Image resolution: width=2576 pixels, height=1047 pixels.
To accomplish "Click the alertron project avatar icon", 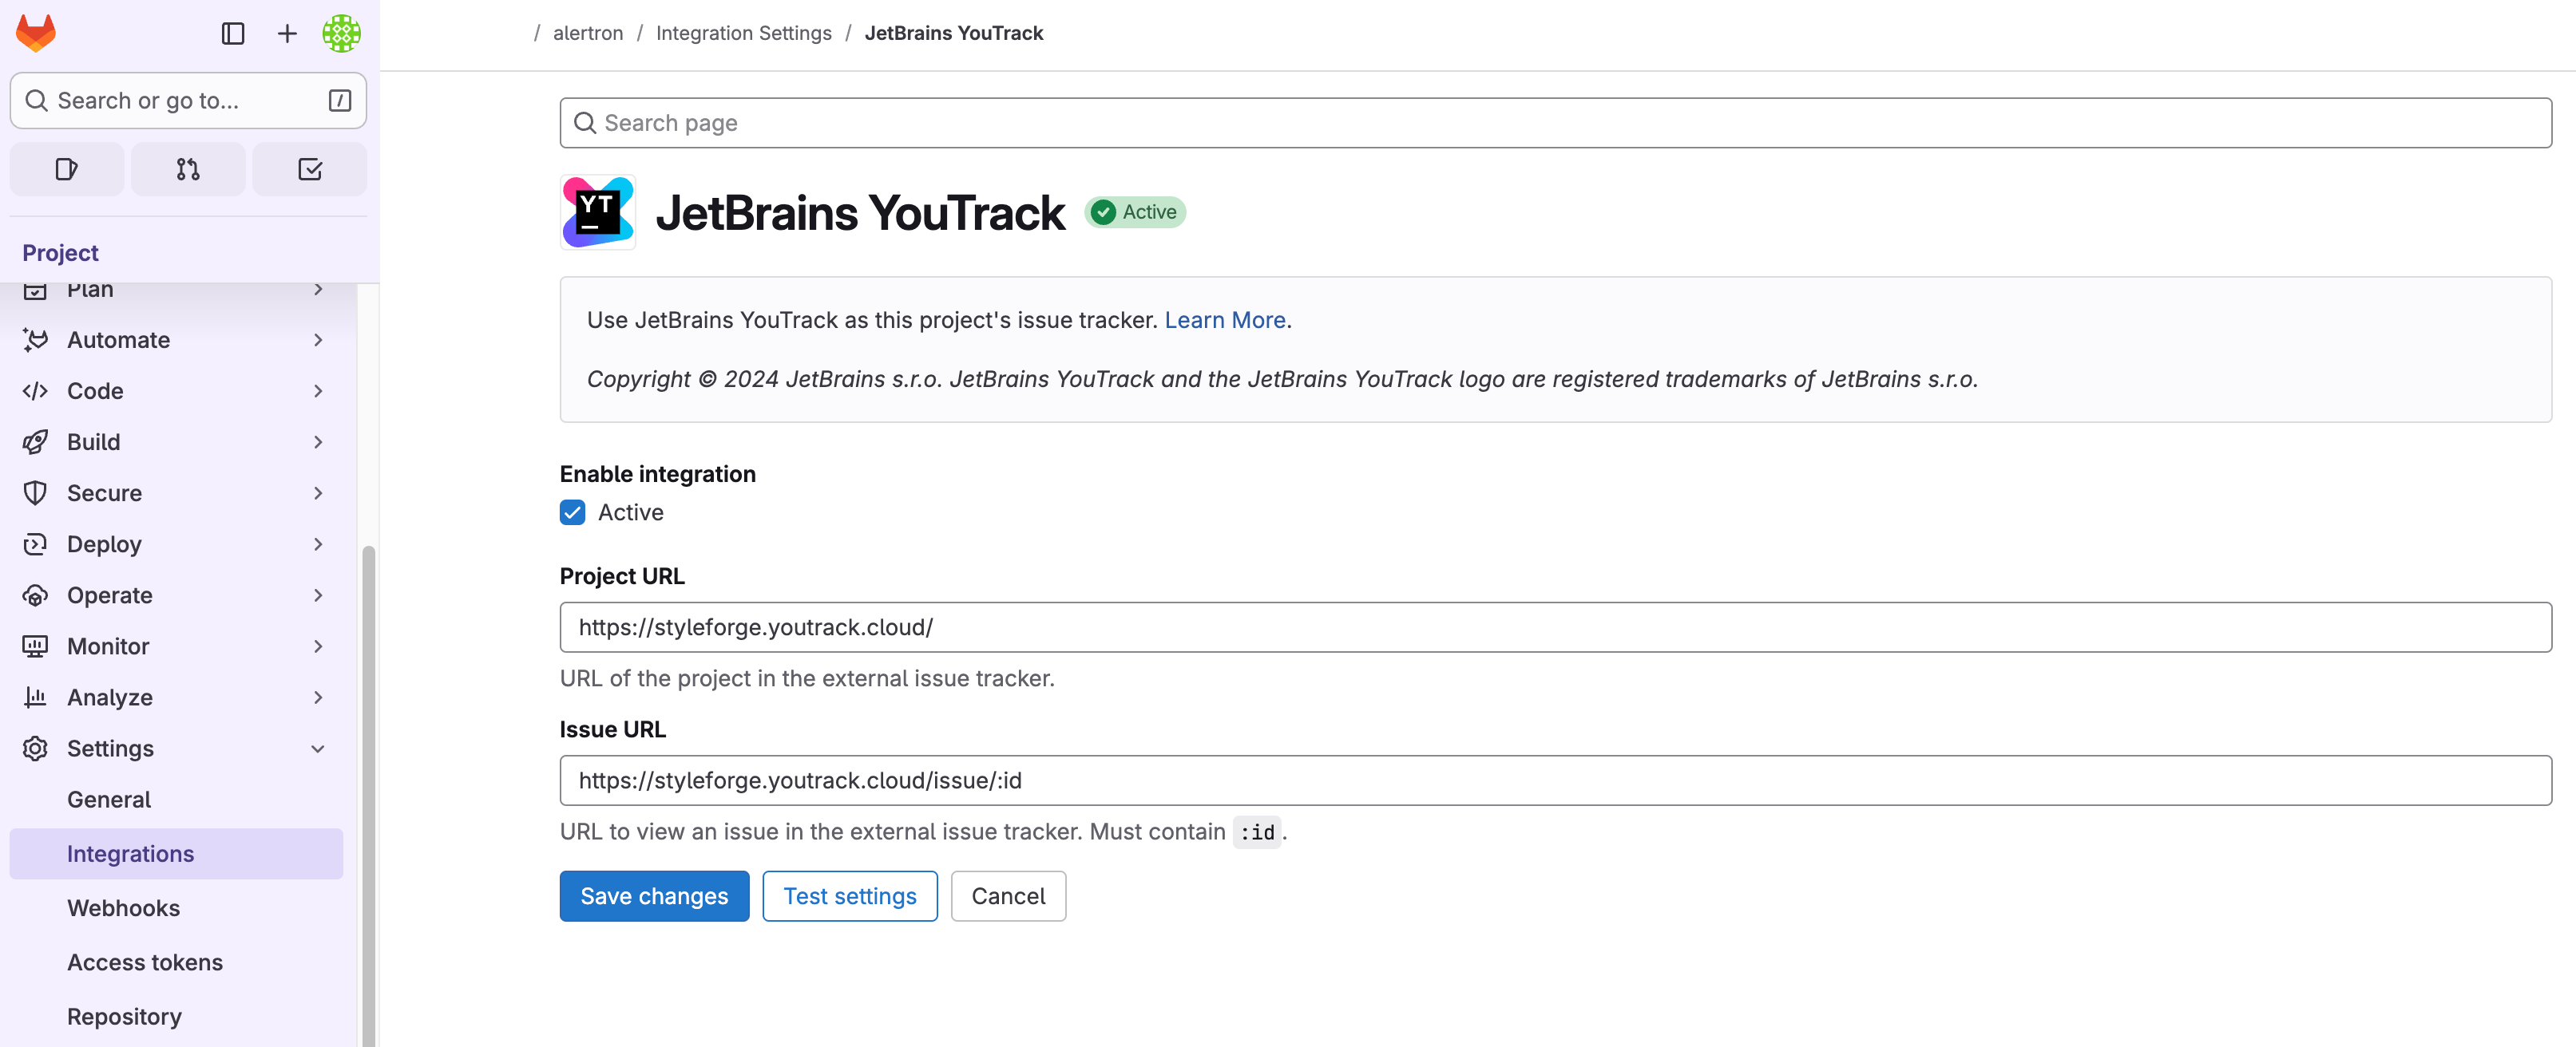I will 341,33.
